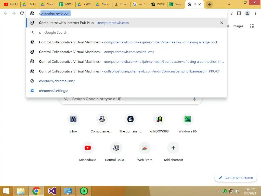
Task: Open the Images link
Action: coord(238,26)
